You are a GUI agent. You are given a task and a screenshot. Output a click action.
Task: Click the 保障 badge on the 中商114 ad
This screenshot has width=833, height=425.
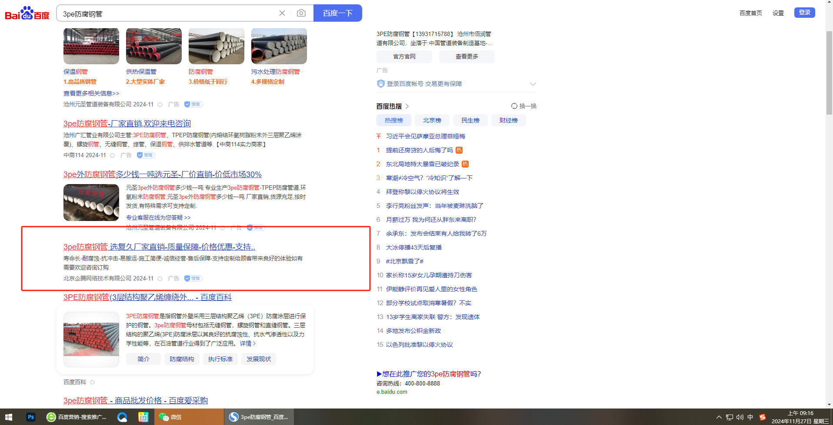coord(146,155)
